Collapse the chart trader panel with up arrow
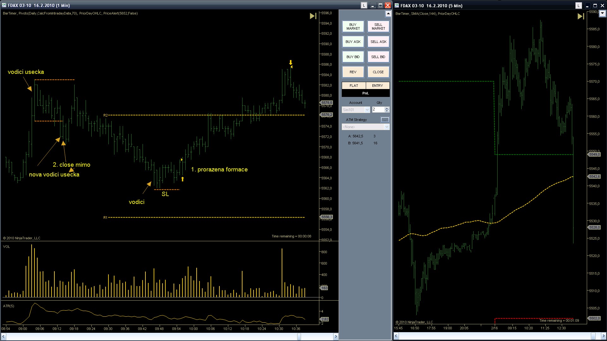 (x=388, y=14)
